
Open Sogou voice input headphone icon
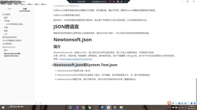[182, 103]
